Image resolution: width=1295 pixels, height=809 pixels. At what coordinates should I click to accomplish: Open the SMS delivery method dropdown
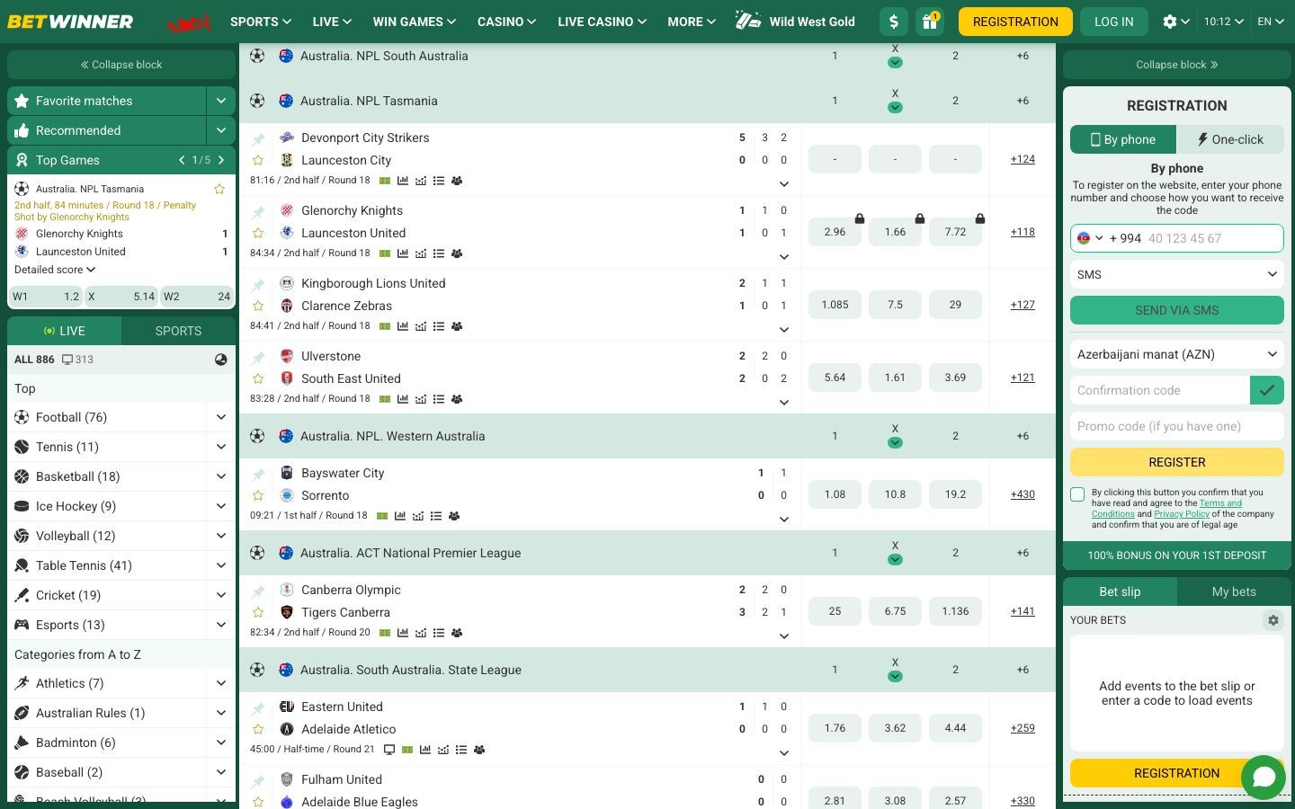coord(1177,274)
